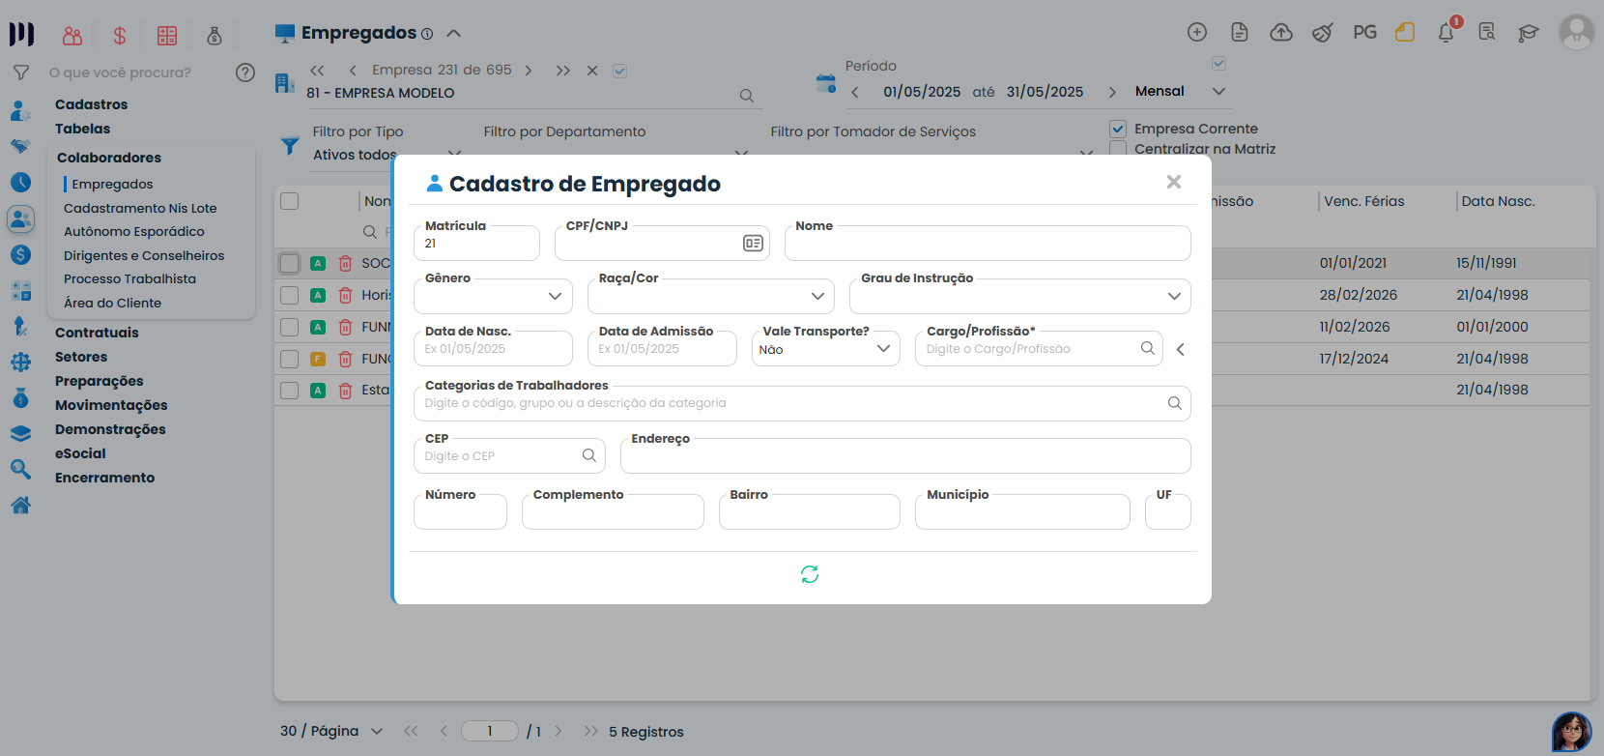Expand the Grau de Instrução dropdown
This screenshot has height=756, width=1604.
pos(1019,296)
